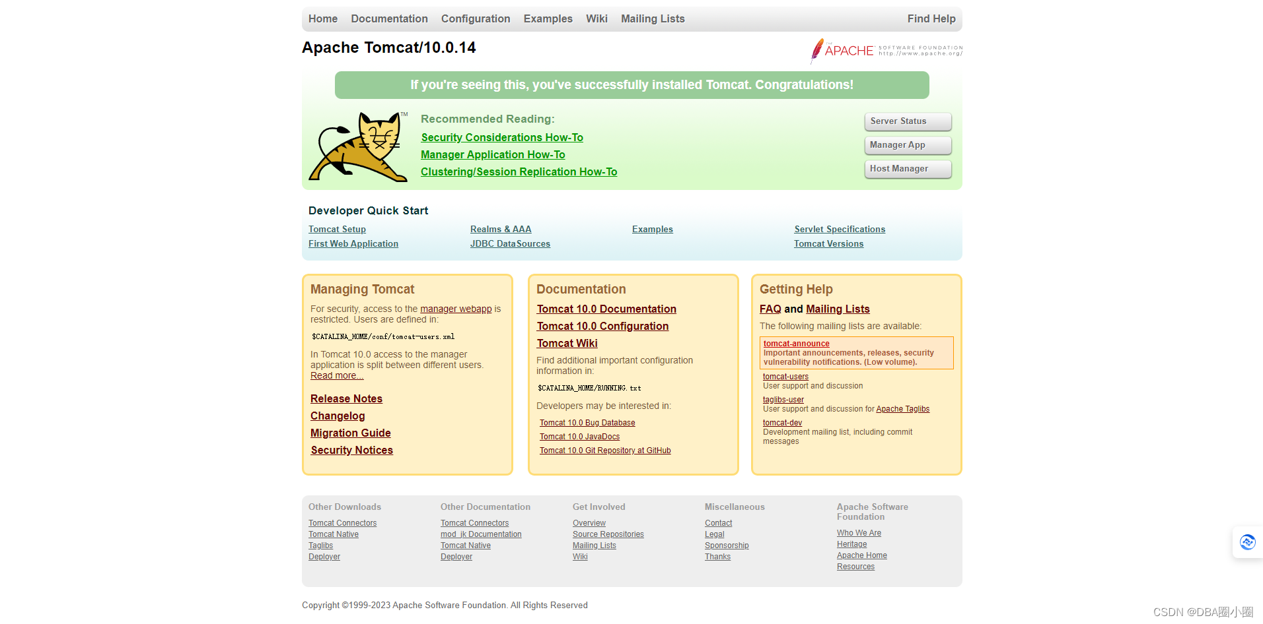
Task: Open Tomcat Connectors under Other Downloads
Action: [x=342, y=523]
